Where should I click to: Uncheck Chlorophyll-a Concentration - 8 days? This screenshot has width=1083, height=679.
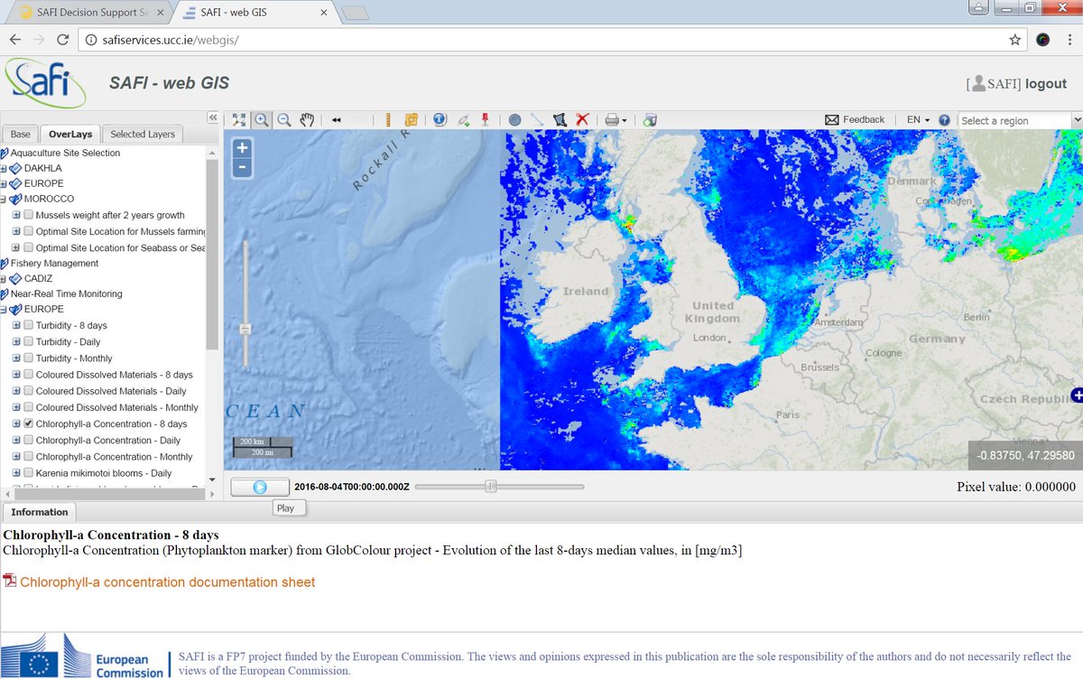pyautogui.click(x=29, y=423)
